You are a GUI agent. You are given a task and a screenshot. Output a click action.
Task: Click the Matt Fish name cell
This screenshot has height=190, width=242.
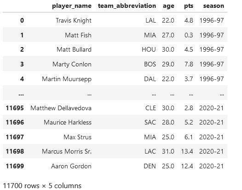78,35
